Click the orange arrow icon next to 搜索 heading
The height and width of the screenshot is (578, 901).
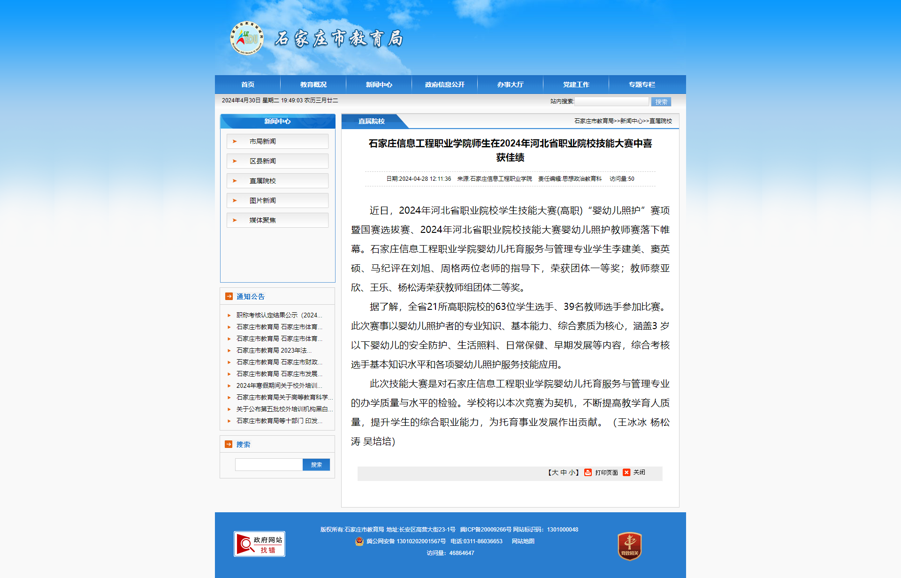point(229,444)
